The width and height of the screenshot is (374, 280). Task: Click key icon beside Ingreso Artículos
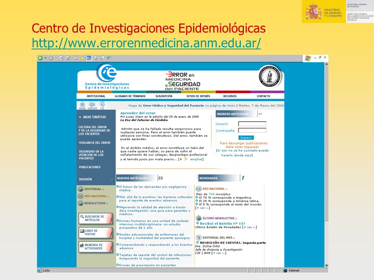click(260, 114)
